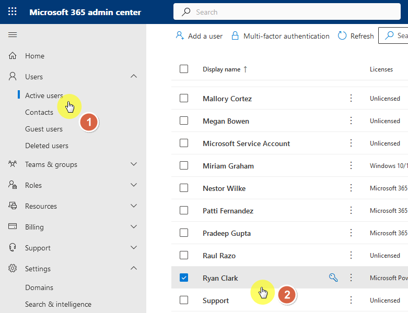Open more actions for Patti Fernandez
408x313 pixels.
point(351,210)
